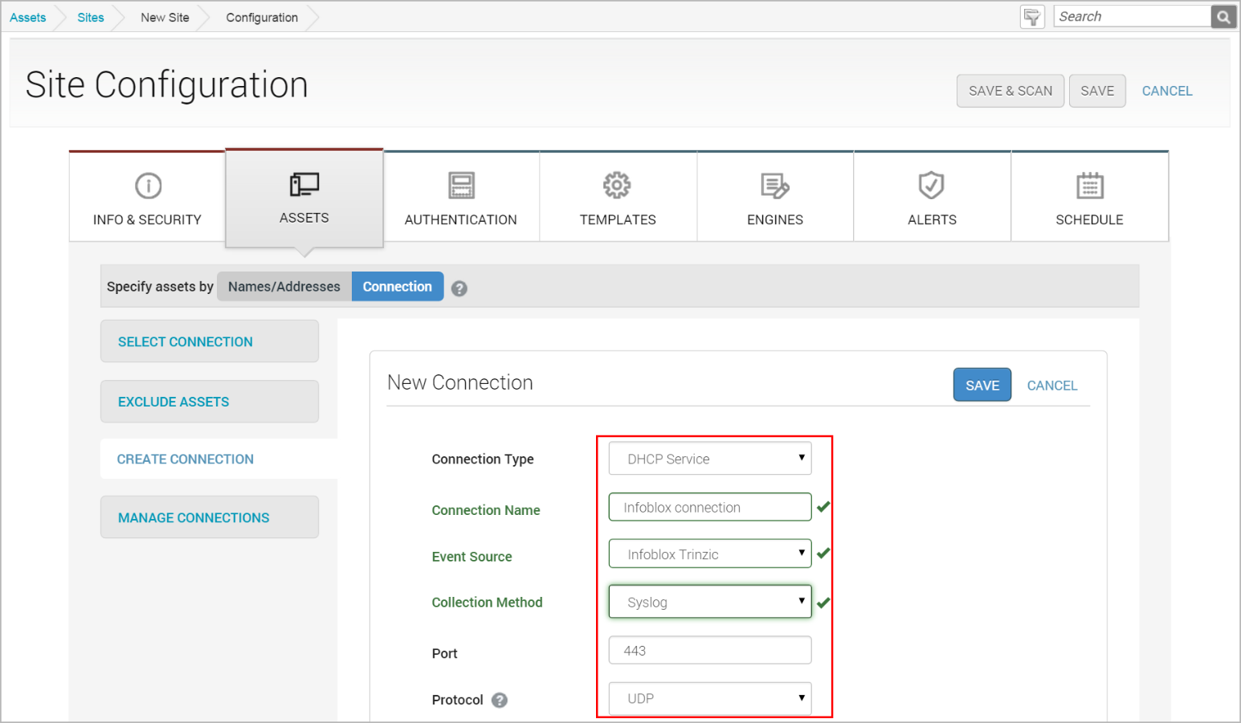The height and width of the screenshot is (723, 1241).
Task: Open the Protocol dropdown
Action: coord(710,698)
